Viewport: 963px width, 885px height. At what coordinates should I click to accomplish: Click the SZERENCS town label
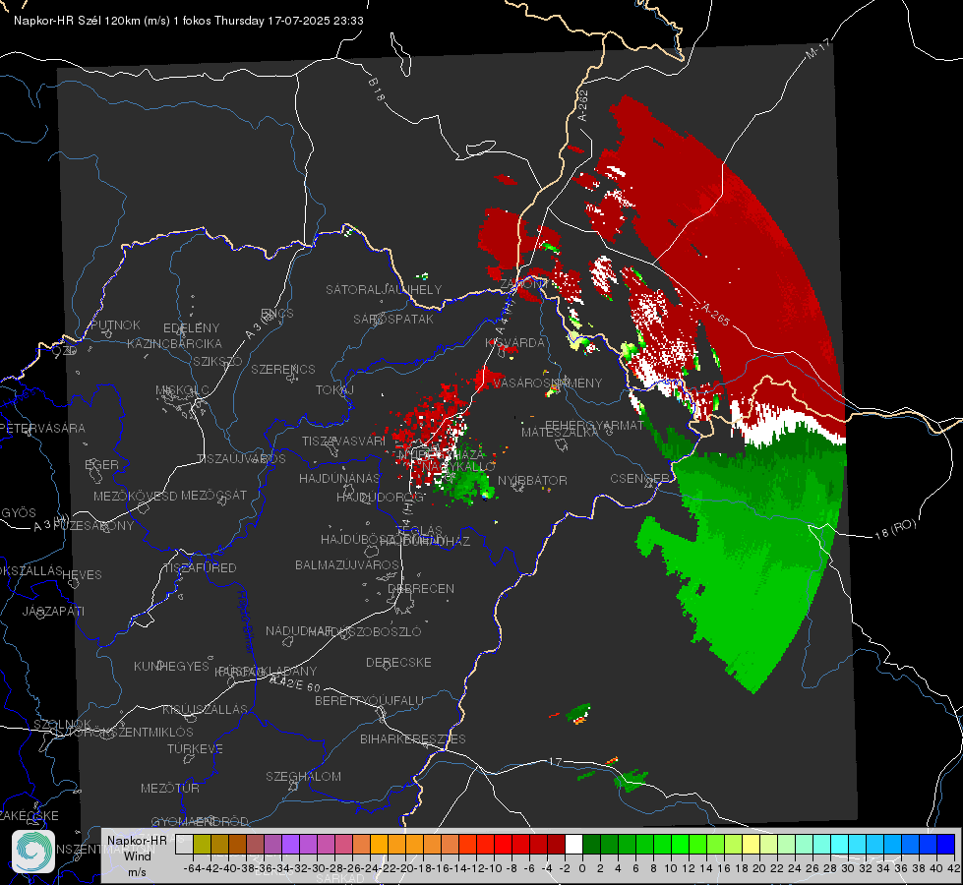283,369
